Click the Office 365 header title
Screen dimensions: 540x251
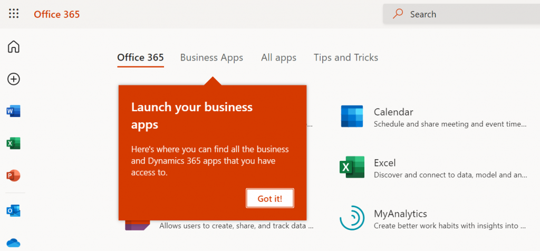click(57, 14)
